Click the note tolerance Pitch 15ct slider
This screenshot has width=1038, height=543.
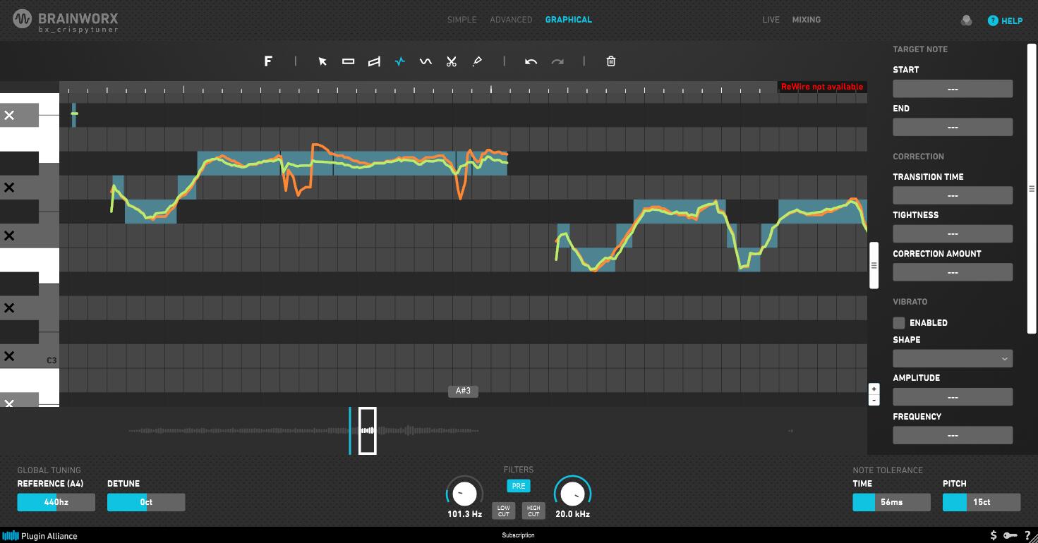(982, 502)
